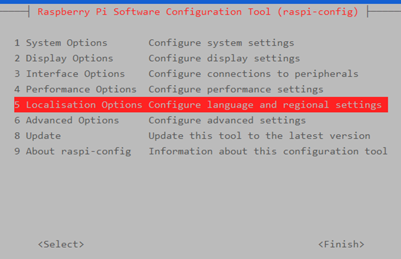Image resolution: width=401 pixels, height=259 pixels.
Task: Click 'Information about this configuration tool' text
Action: (x=268, y=151)
